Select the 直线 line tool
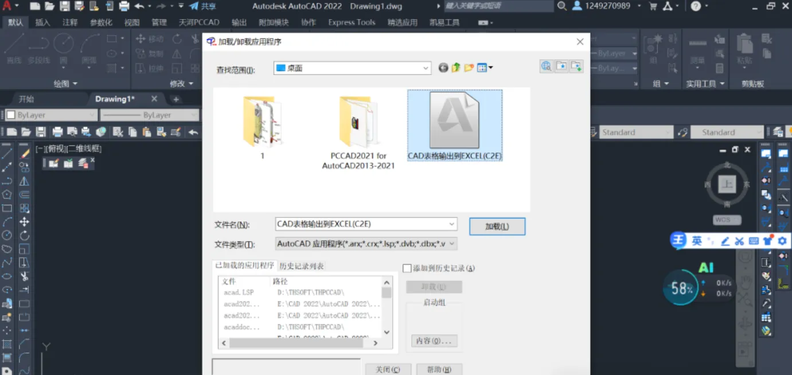Viewport: 792px width, 375px height. pos(14,48)
